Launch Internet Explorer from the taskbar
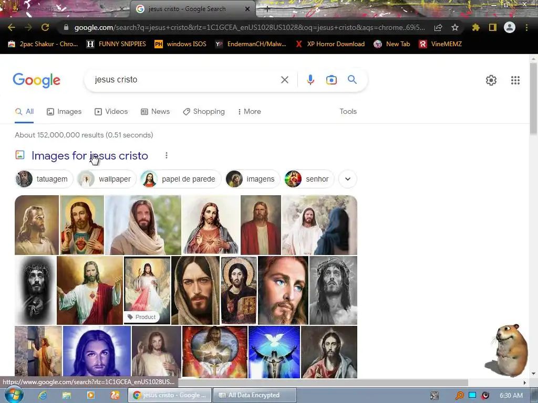Viewport: 538px width, 403px height. click(x=43, y=395)
